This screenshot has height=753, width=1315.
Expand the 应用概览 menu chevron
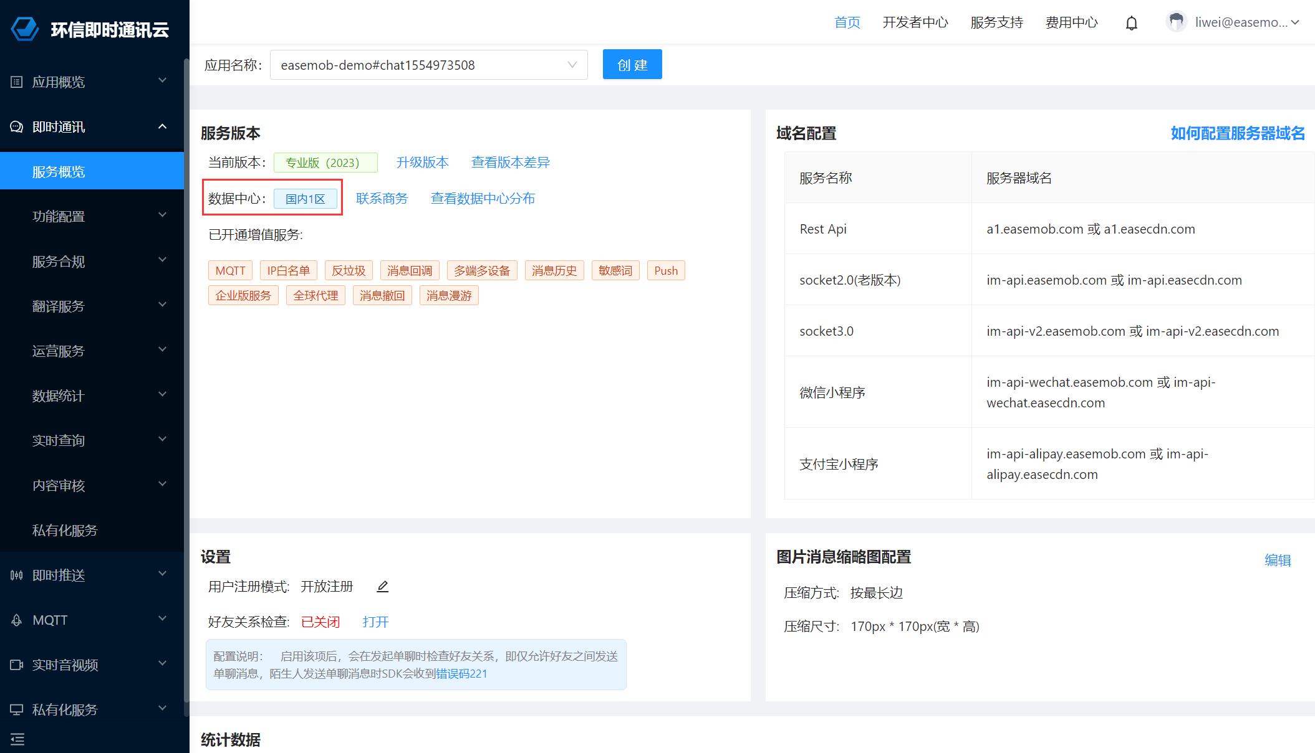tap(163, 81)
